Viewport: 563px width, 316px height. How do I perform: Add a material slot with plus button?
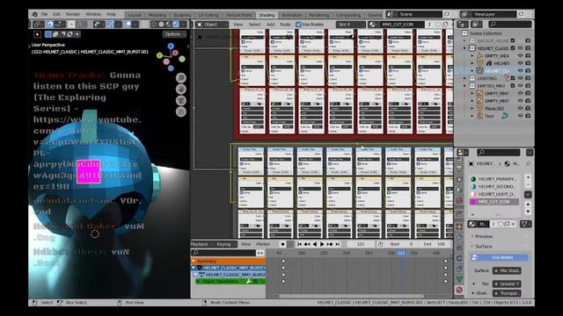coord(528,177)
